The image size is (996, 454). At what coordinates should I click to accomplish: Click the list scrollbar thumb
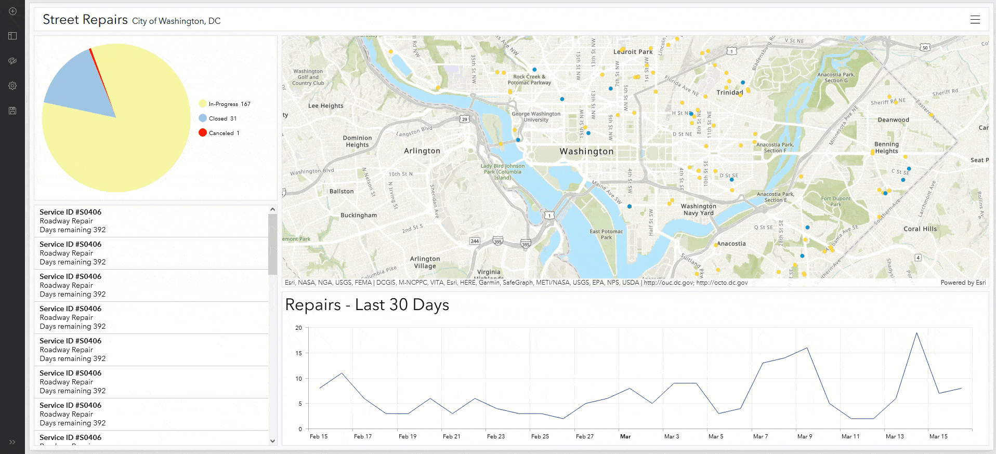tap(272, 244)
